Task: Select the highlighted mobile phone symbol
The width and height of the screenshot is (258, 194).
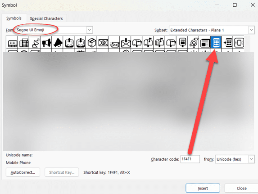Action: [216, 43]
